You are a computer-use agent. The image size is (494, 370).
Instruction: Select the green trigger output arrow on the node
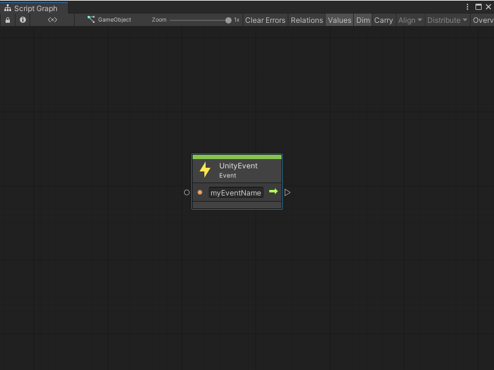click(274, 192)
